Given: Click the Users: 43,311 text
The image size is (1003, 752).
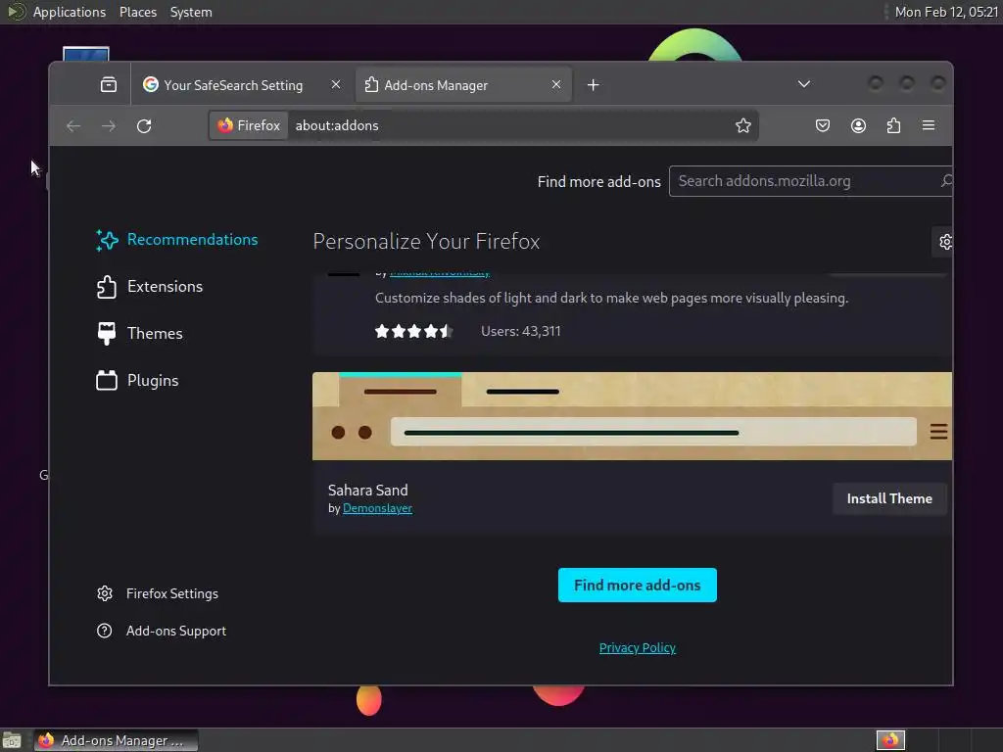Looking at the screenshot, I should [x=521, y=331].
